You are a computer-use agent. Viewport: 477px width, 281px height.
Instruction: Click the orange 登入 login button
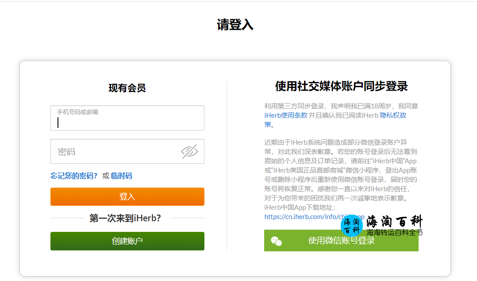coord(127,197)
